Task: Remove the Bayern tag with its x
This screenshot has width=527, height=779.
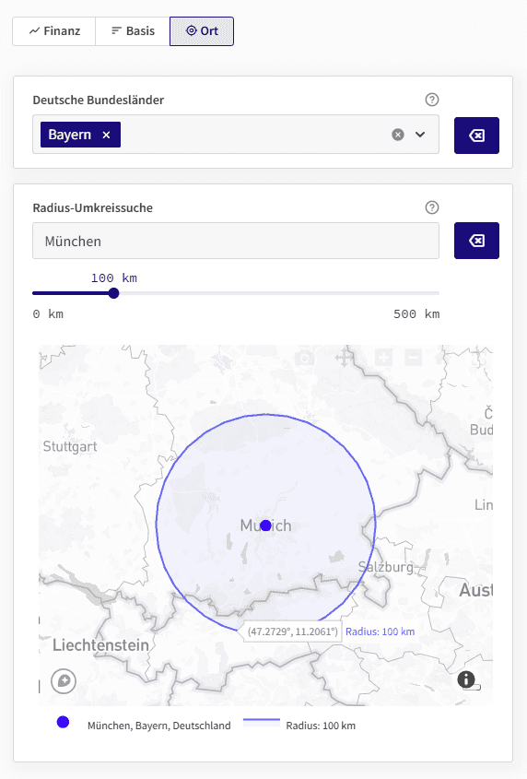Action: pos(106,135)
